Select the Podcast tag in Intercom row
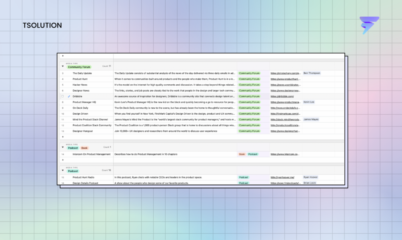This screenshot has width=402, height=240. (253, 154)
